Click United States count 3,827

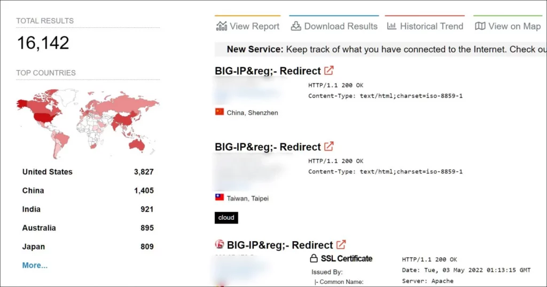coord(144,172)
